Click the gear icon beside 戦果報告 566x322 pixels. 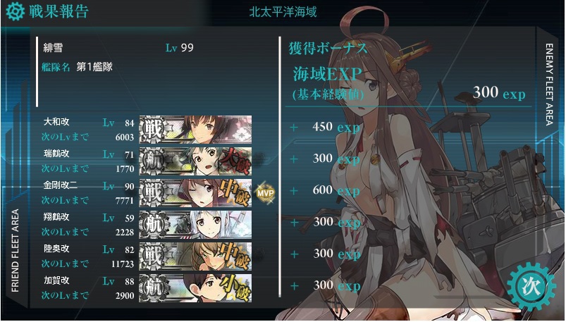tap(16, 11)
